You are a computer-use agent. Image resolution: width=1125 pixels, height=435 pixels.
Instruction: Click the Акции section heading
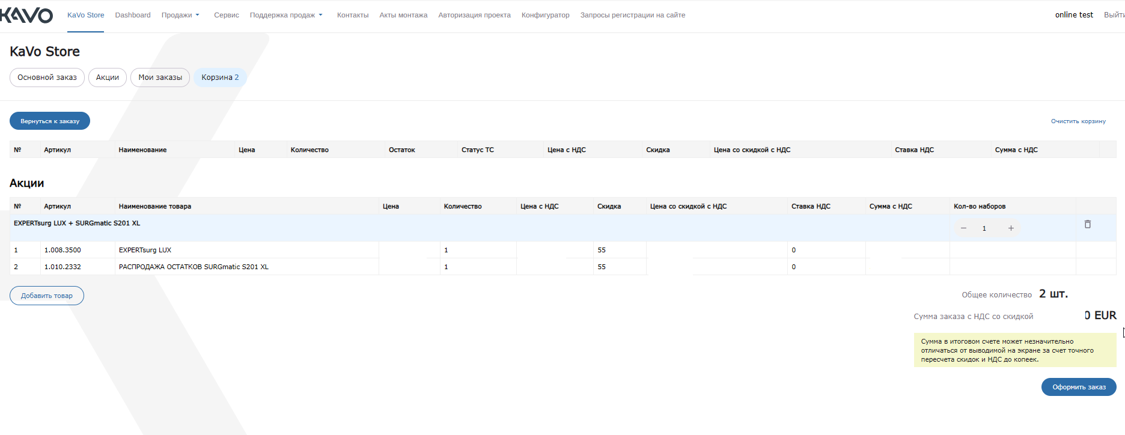click(26, 183)
